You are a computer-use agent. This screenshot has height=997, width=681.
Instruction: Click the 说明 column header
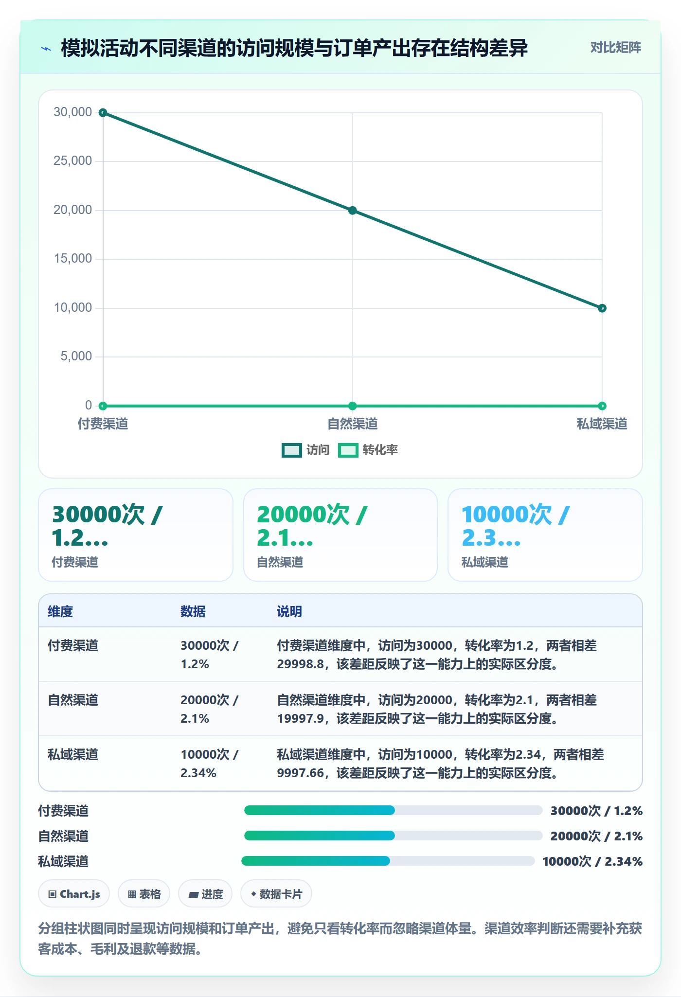tap(289, 611)
